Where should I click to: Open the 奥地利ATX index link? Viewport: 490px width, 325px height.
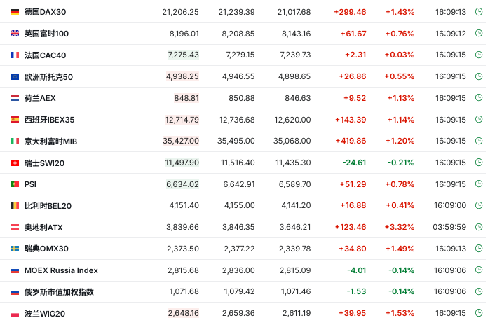(x=43, y=227)
